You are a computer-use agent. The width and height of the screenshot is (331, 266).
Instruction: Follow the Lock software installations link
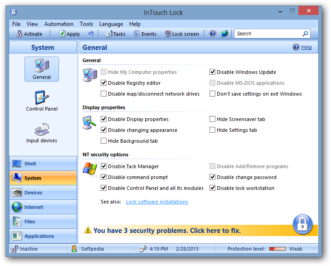click(x=157, y=202)
